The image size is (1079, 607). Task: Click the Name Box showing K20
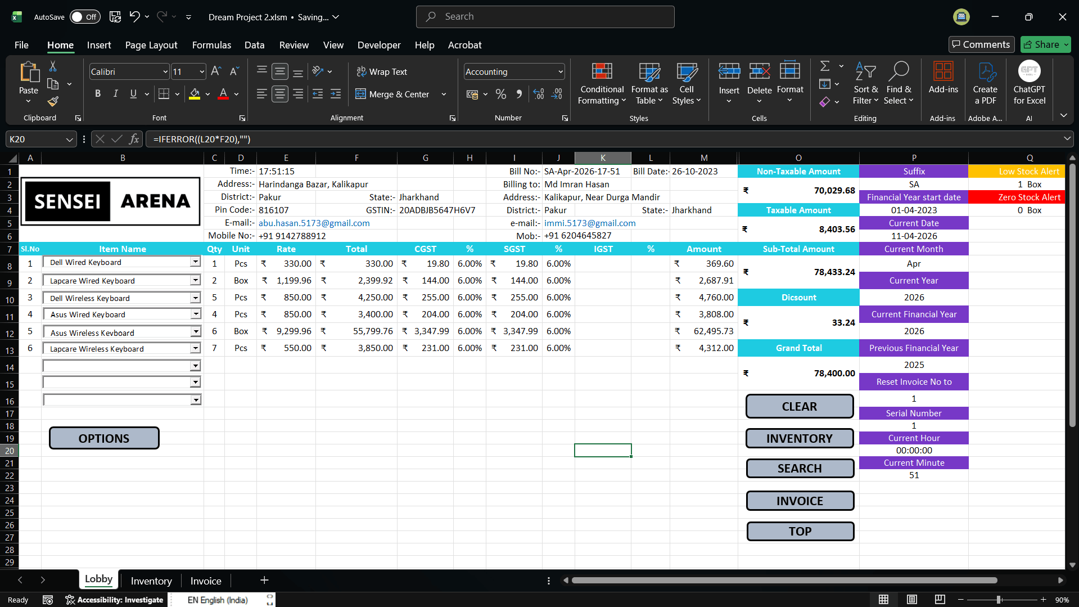tap(40, 139)
